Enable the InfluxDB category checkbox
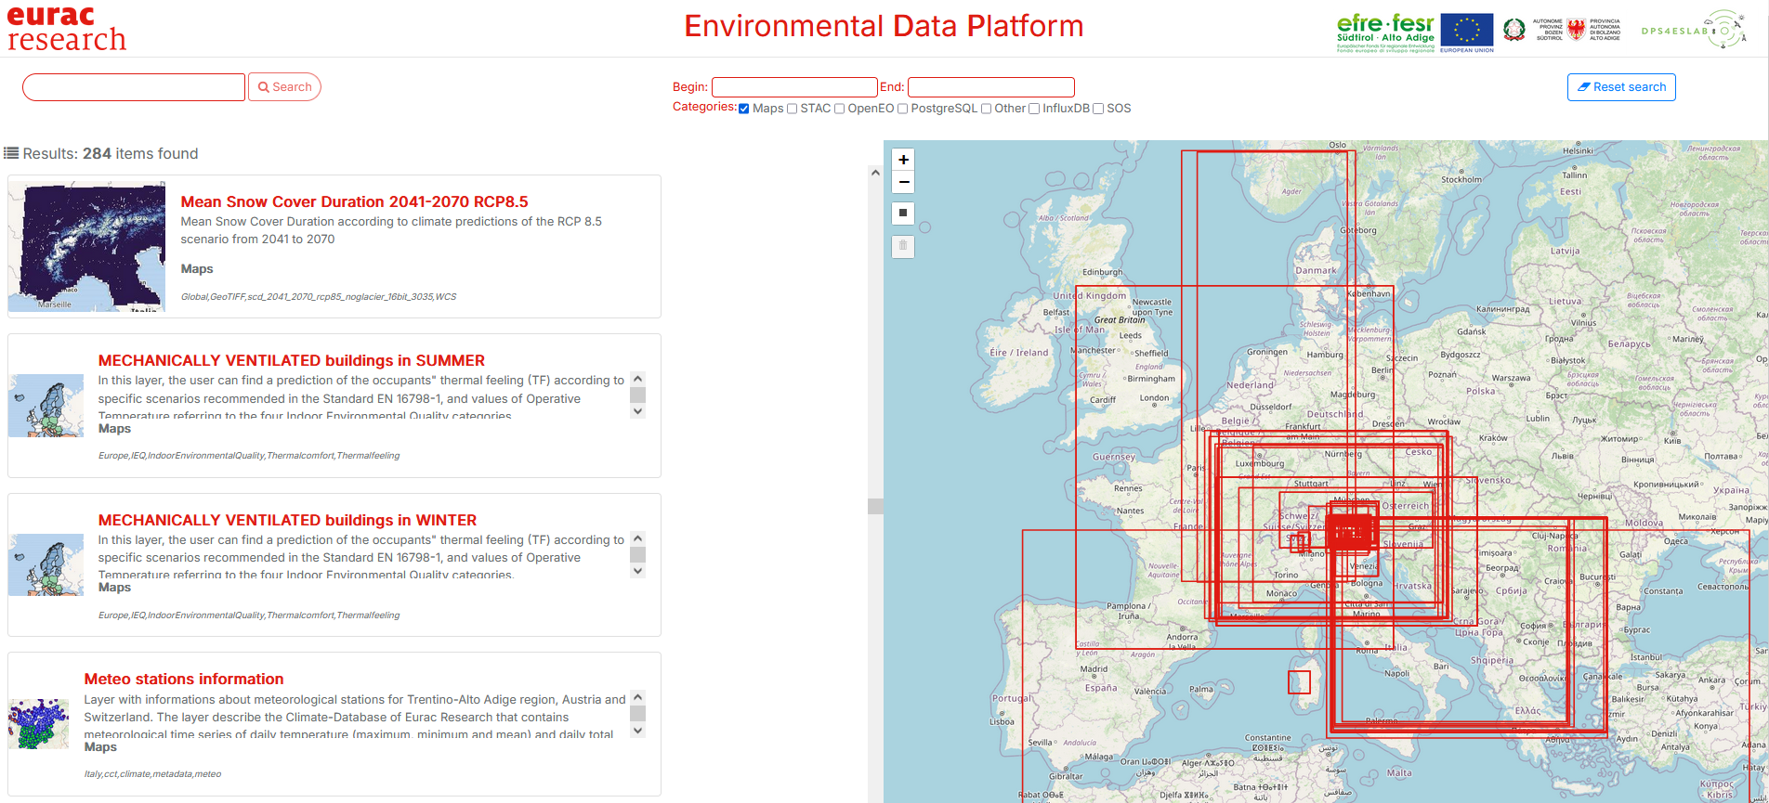 click(1034, 109)
